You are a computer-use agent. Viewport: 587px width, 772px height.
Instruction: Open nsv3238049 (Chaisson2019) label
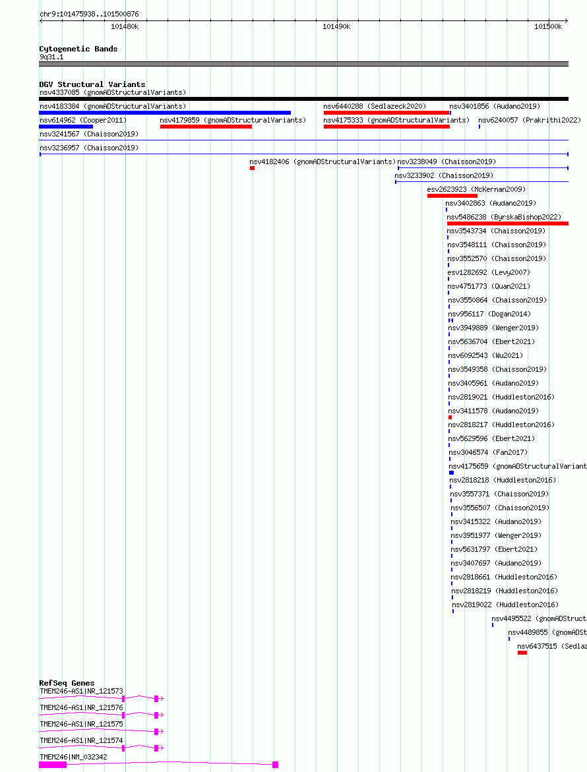pyautogui.click(x=447, y=162)
